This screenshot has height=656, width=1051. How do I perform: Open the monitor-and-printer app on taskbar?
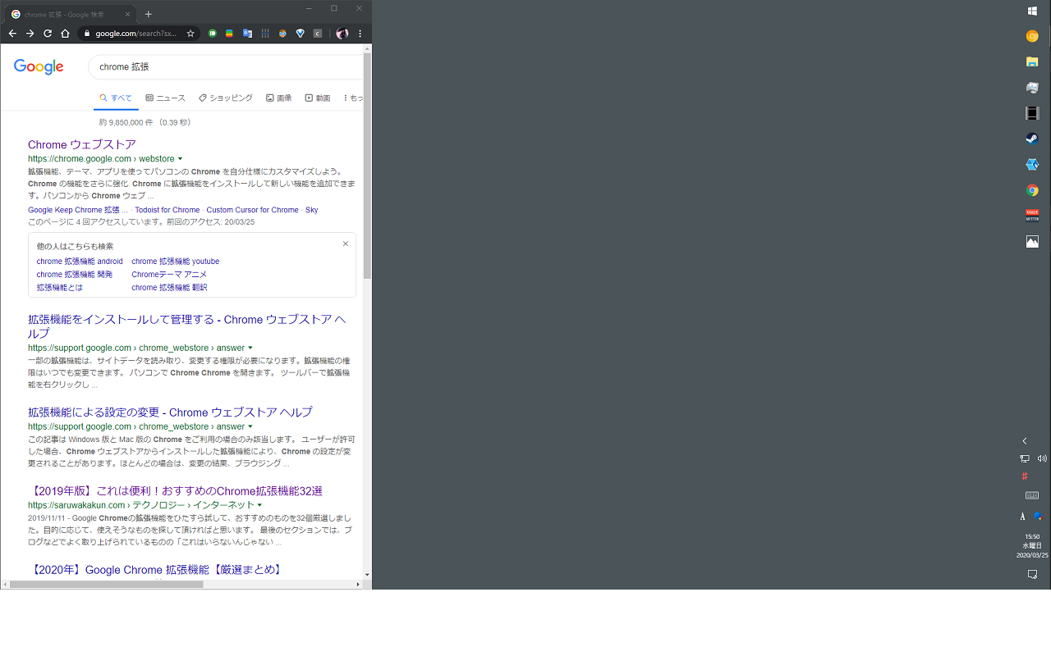coord(1032,88)
